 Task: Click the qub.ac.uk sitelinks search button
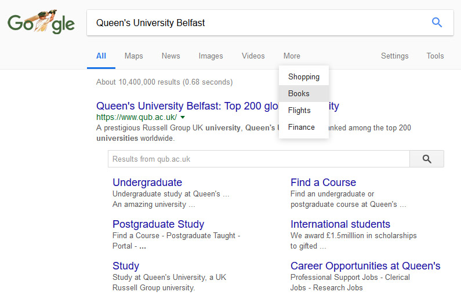click(x=427, y=159)
